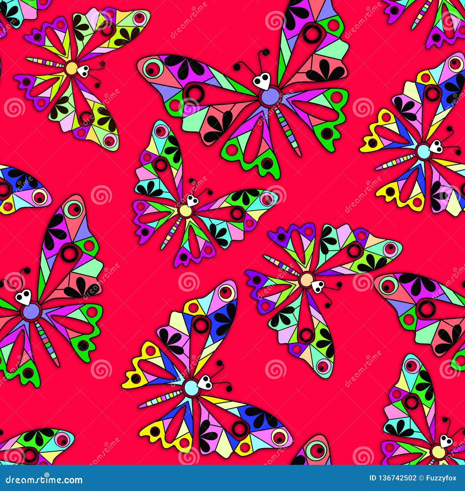Click the copyright symbol beside Fuzzyfox

click(421, 478)
